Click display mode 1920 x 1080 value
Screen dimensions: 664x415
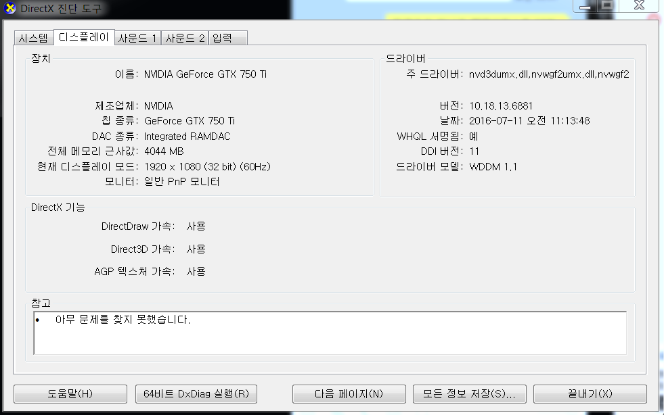[207, 167]
